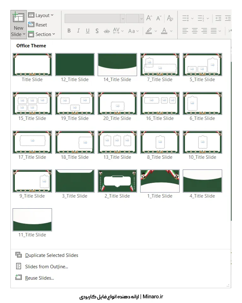242x303 pixels.
Task: Expand the highlight color dropdown arrow
Action: pos(156,31)
